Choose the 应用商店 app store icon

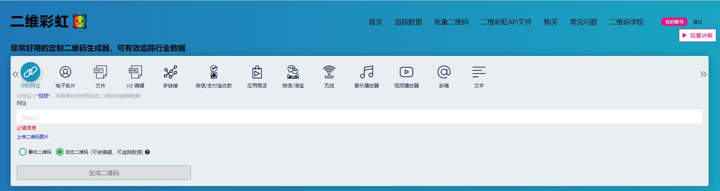point(257,72)
